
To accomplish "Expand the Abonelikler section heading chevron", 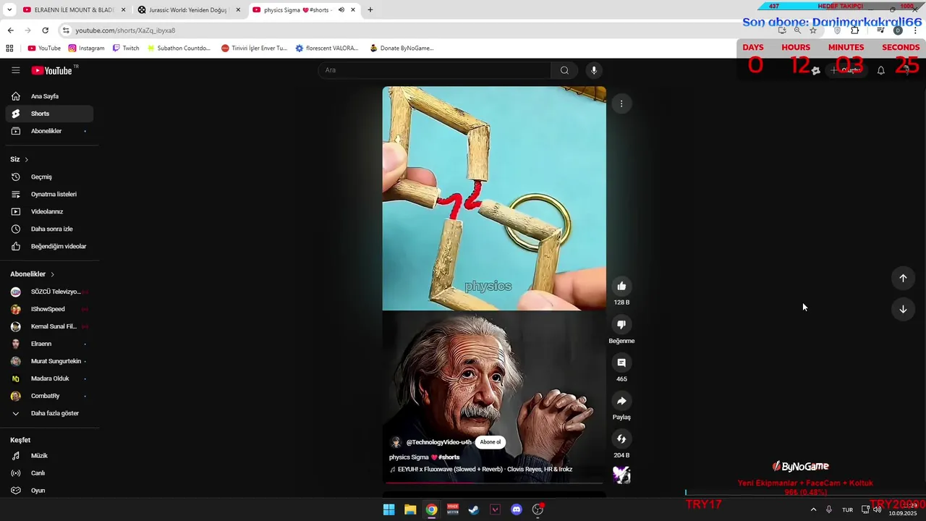I will pyautogui.click(x=52, y=274).
